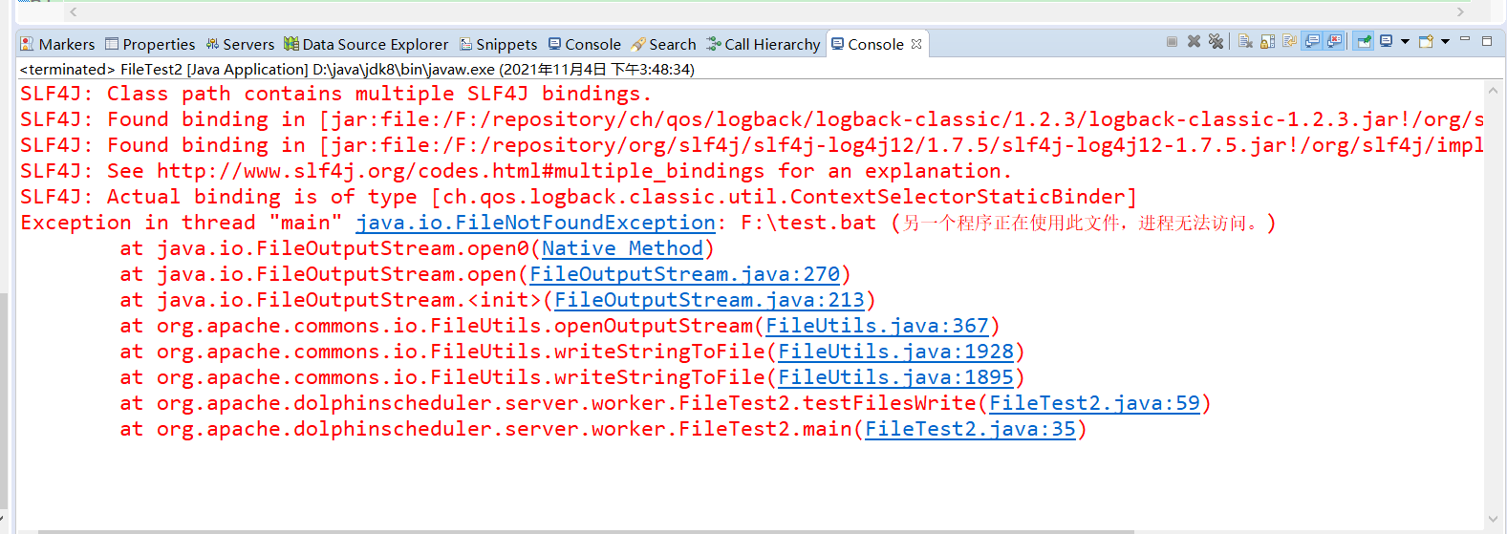The image size is (1507, 534).
Task: Click the editor scrollbar left arrow at the top
Action: coord(74,11)
